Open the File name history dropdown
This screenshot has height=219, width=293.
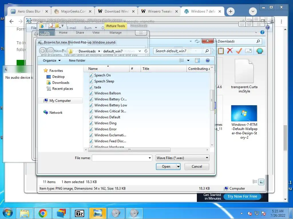pyautogui.click(x=150, y=158)
